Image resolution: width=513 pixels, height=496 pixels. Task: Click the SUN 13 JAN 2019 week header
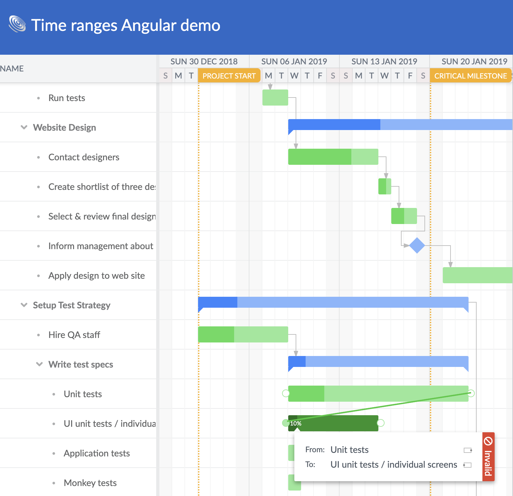click(x=385, y=61)
